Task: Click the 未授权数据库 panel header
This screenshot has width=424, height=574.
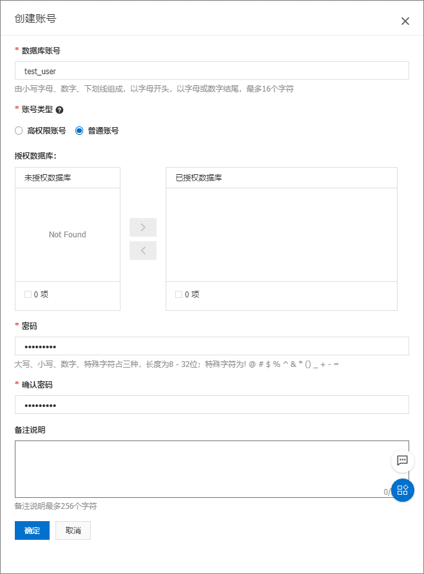Action: (x=67, y=178)
